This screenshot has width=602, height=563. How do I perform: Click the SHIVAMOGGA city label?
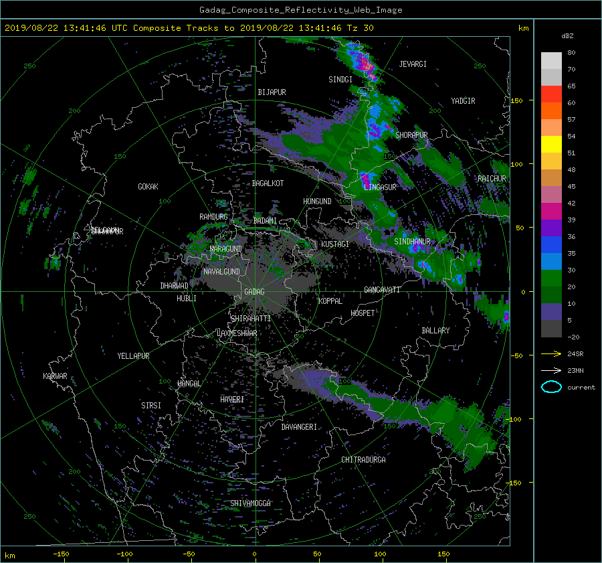[x=250, y=503]
